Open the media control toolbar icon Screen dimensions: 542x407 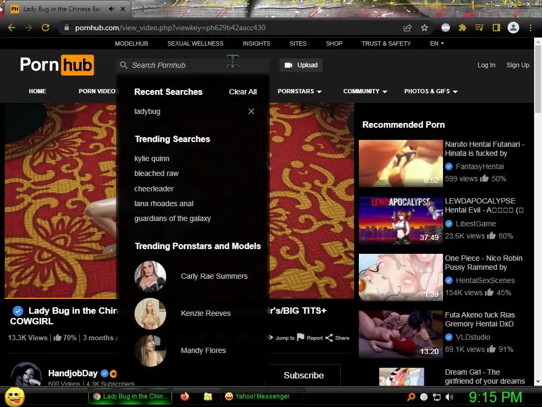tap(479, 28)
